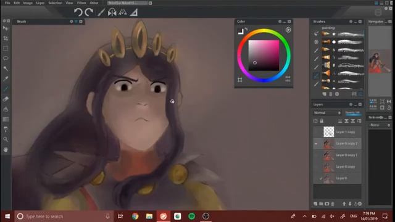
Task: Open the Other menu
Action: (94, 2)
